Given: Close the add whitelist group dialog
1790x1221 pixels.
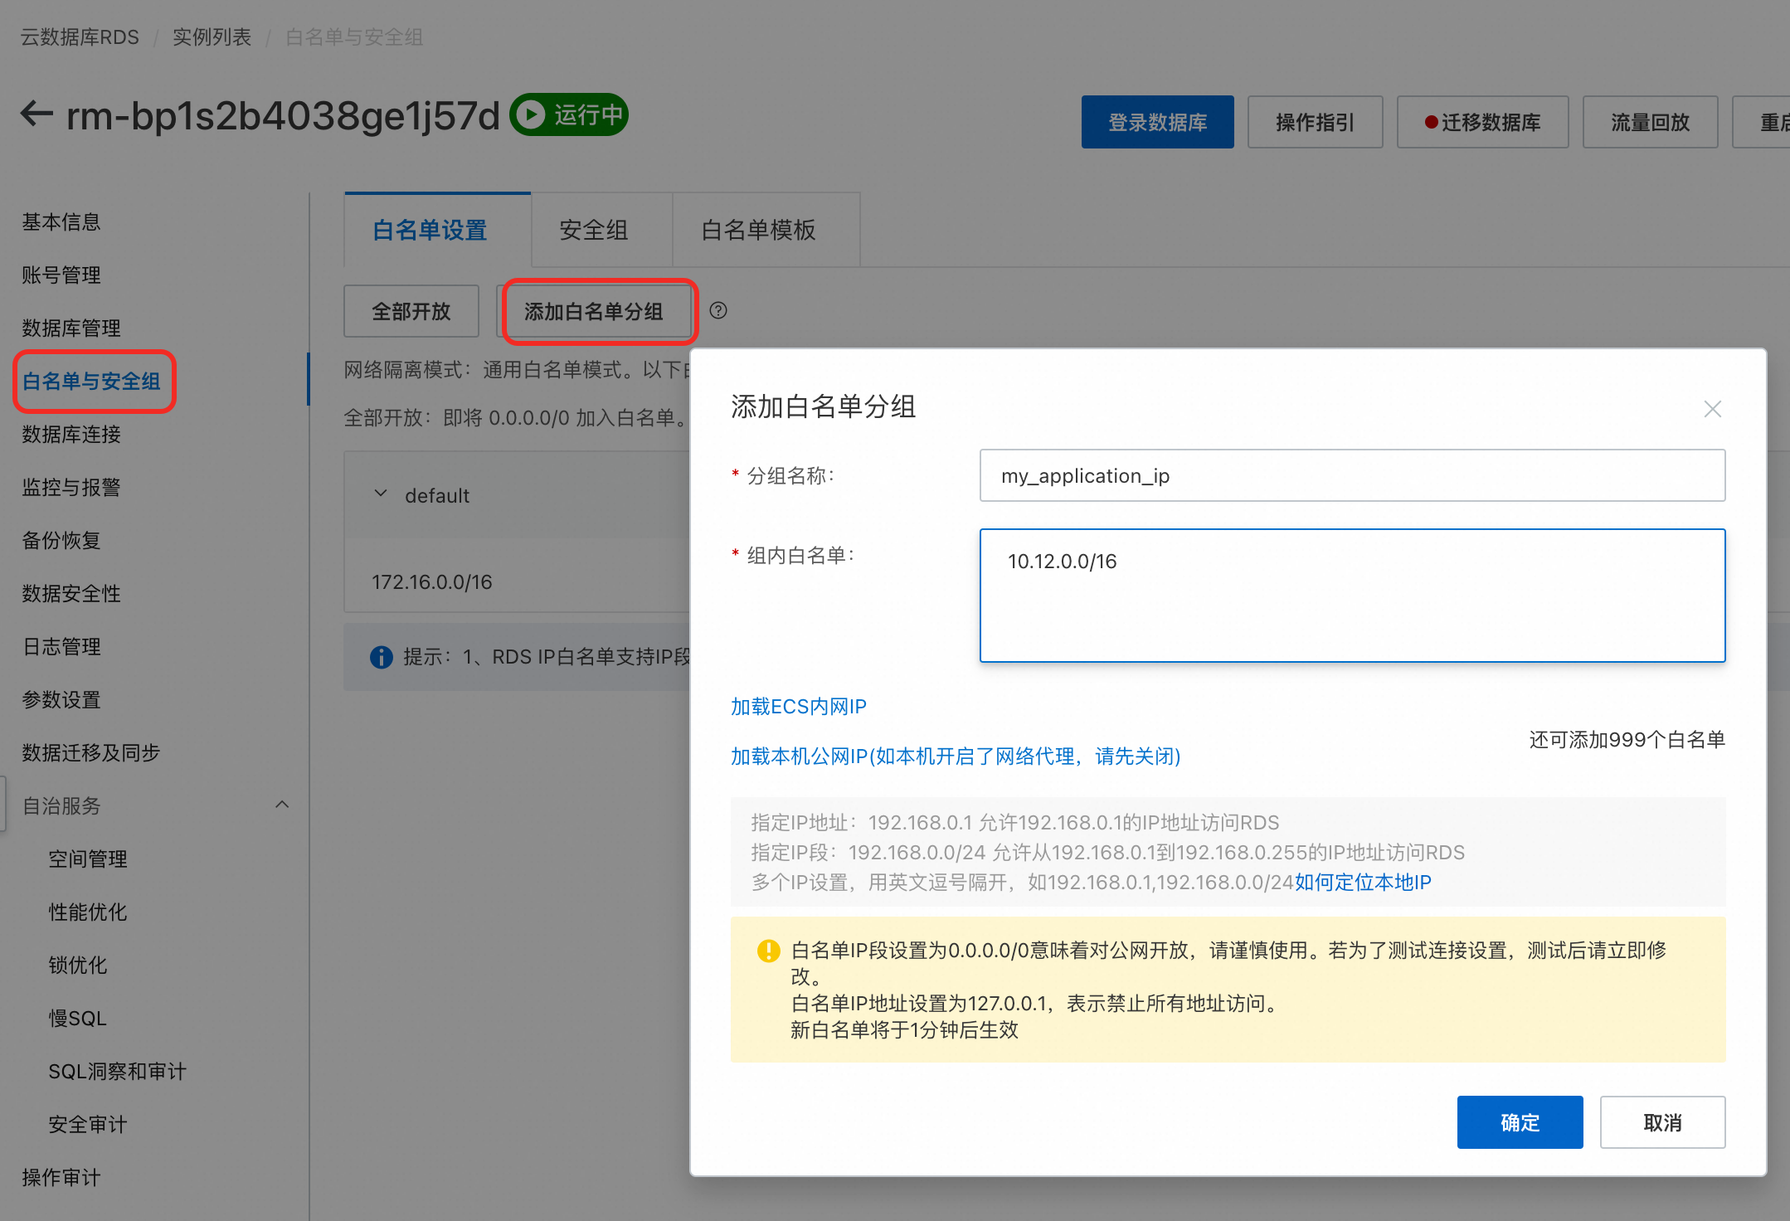Looking at the screenshot, I should [x=1712, y=409].
